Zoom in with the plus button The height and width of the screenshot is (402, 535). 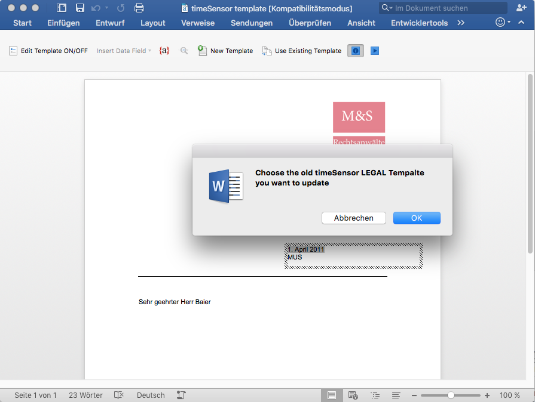pyautogui.click(x=487, y=395)
